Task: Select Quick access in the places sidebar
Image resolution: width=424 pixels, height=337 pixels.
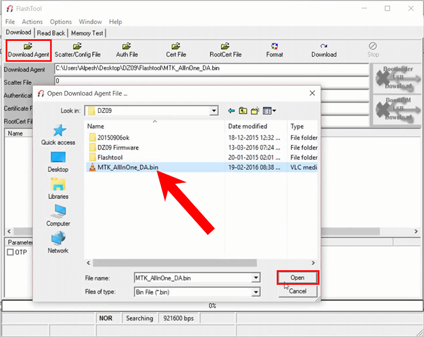Action: pos(58,135)
